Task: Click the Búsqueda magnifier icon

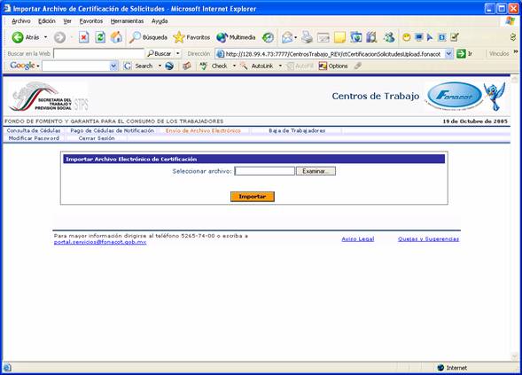Action: (136, 37)
